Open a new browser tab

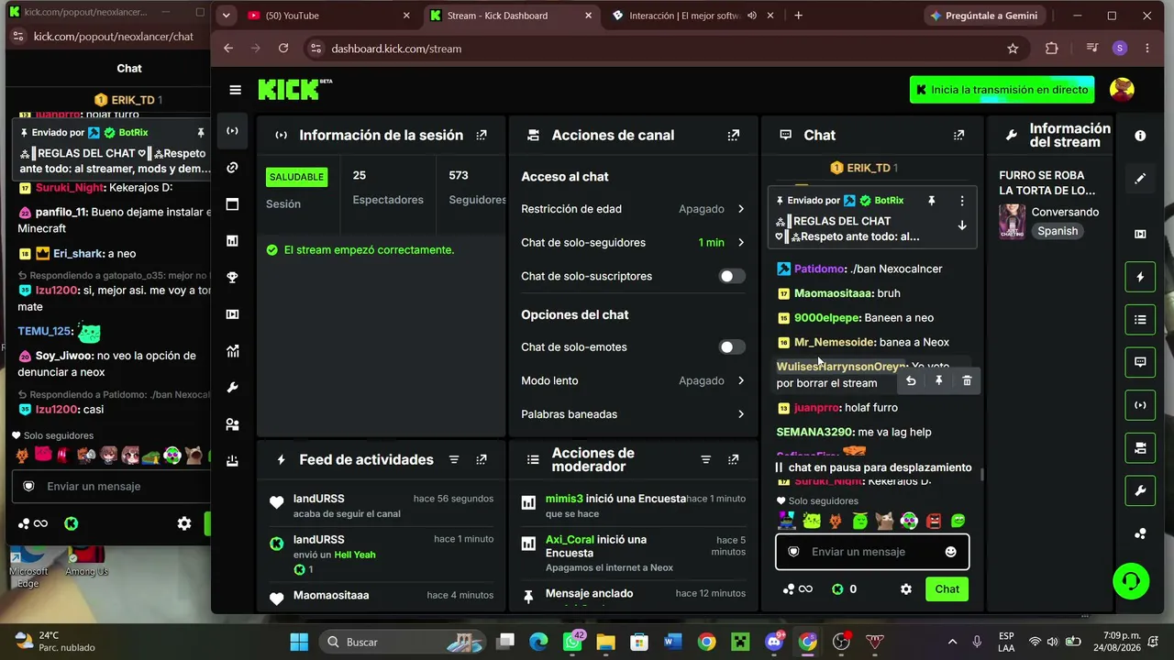tap(799, 16)
